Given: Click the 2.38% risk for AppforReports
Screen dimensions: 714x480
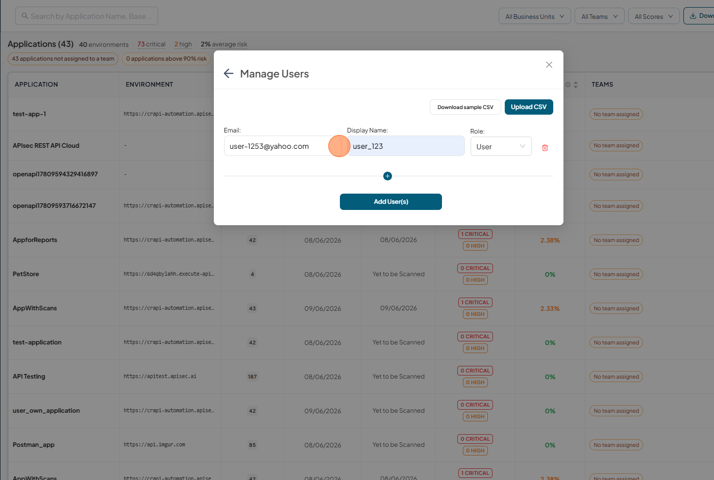Looking at the screenshot, I should 550,241.
